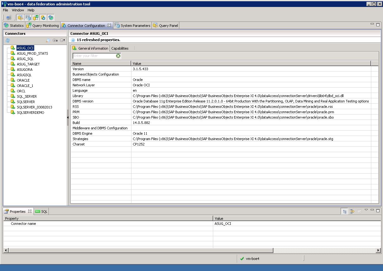This screenshot has width=383, height=271.
Task: Click the Connector name property row
Action: pos(192,224)
